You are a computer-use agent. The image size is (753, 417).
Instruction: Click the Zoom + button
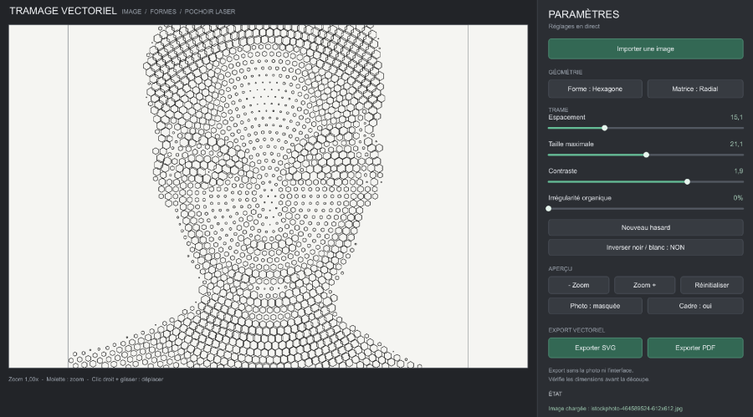coord(644,285)
